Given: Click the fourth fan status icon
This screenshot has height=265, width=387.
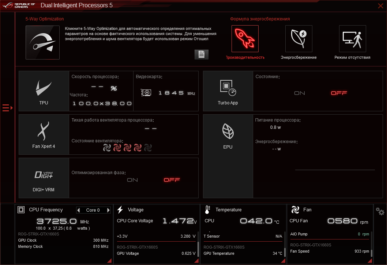Looking at the screenshot, I should point(138,147).
